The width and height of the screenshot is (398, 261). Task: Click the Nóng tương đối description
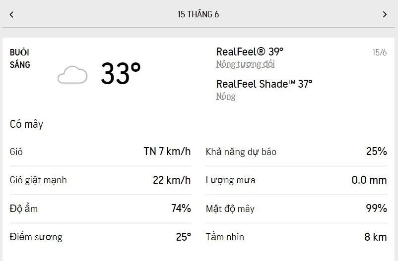(x=245, y=64)
